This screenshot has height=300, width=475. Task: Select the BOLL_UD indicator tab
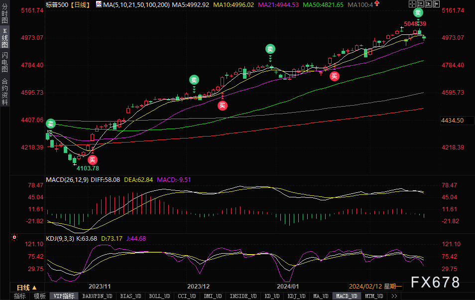159,296
